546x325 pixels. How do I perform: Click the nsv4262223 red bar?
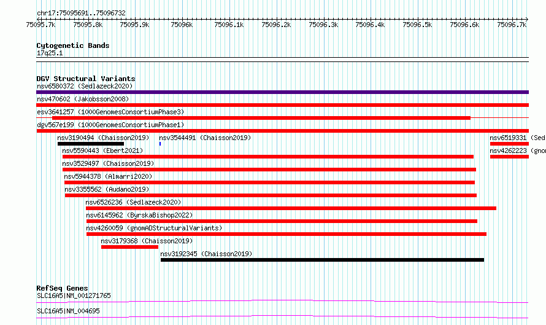point(509,157)
